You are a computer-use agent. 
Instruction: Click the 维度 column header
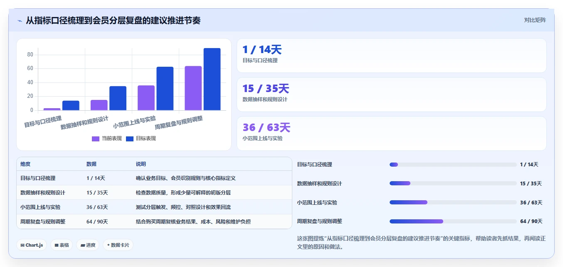click(x=25, y=164)
